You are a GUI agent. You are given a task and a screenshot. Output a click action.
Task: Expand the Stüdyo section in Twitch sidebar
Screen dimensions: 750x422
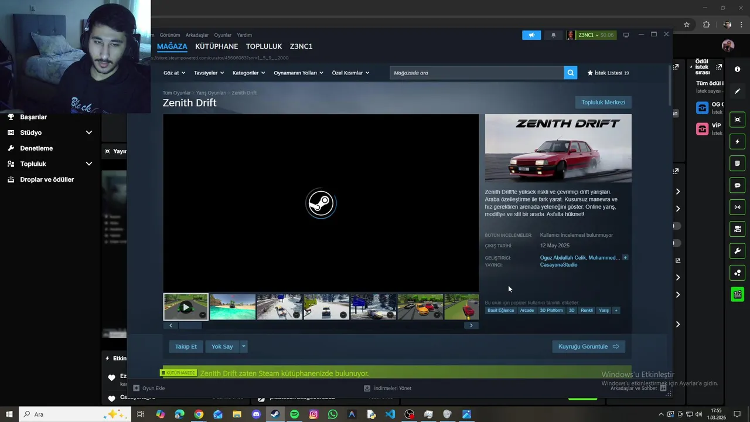(x=89, y=132)
